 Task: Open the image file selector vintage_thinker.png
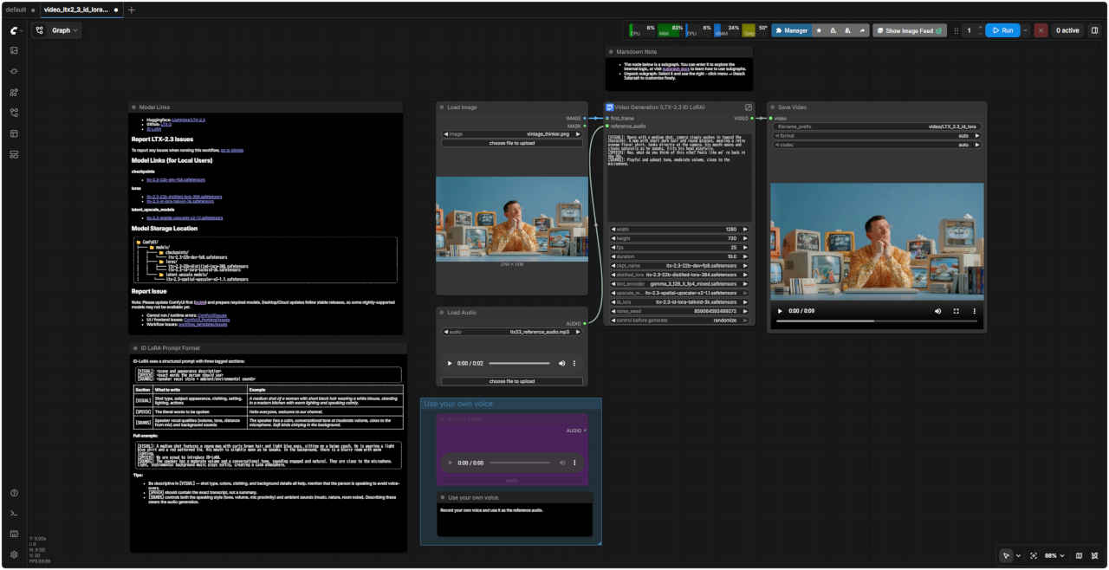511,134
